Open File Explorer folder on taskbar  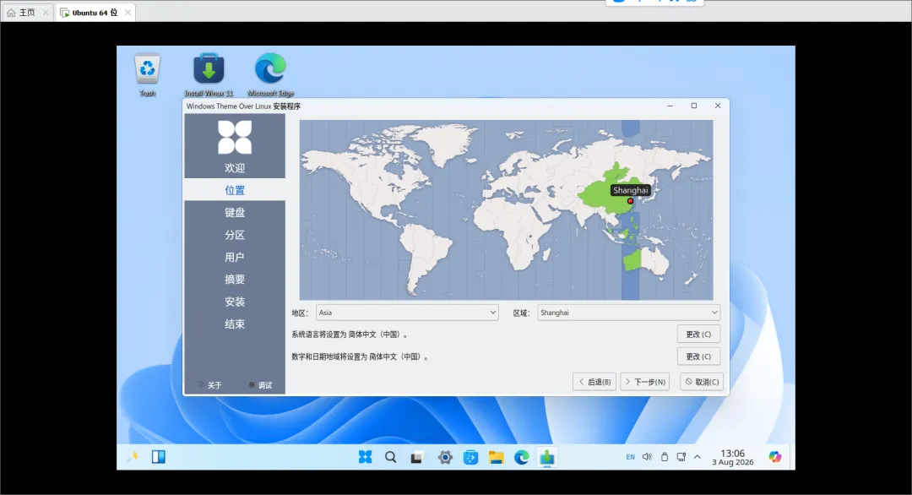pyautogui.click(x=497, y=457)
